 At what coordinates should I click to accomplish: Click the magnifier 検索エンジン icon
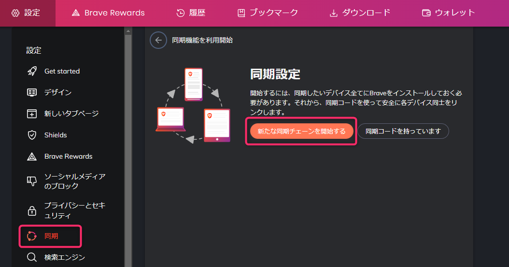click(x=32, y=257)
